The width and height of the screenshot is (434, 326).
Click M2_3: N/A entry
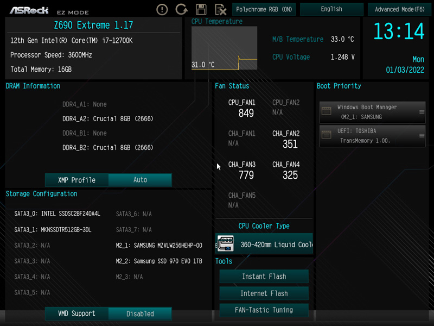129,277
